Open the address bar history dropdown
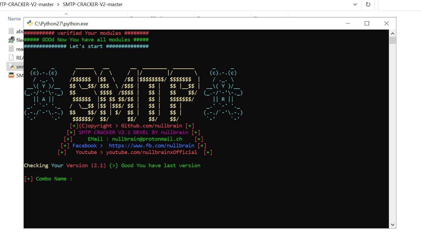Viewport: 421px width, 247px height. (355, 5)
